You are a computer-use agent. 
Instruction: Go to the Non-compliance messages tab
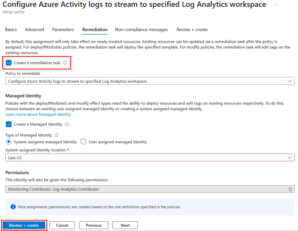click(141, 29)
